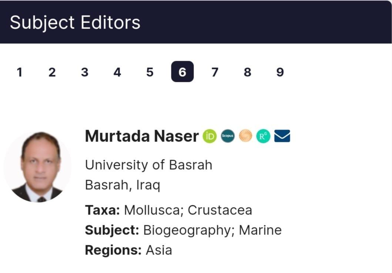Open Murtada Naser's ORCID iD profile
This screenshot has height=273, width=392.
210,136
